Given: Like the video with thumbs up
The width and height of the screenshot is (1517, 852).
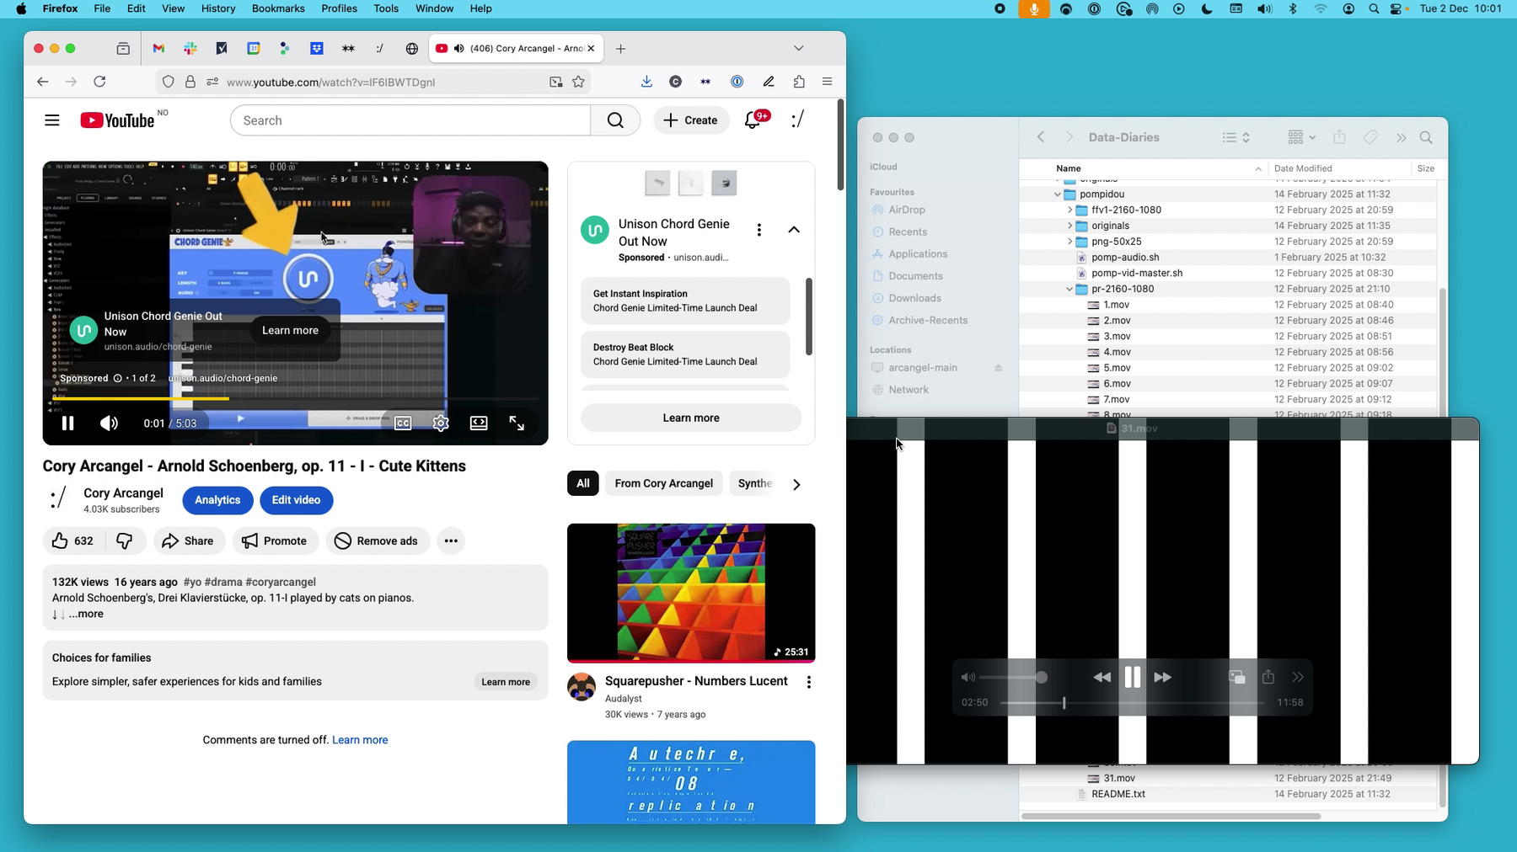Looking at the screenshot, I should 61,540.
